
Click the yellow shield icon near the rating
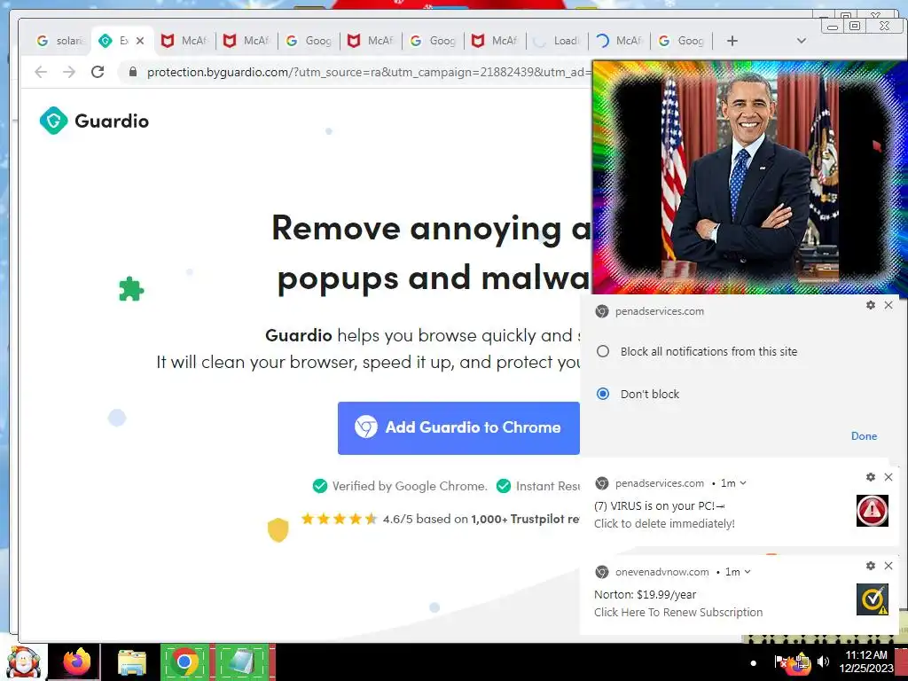tap(278, 529)
